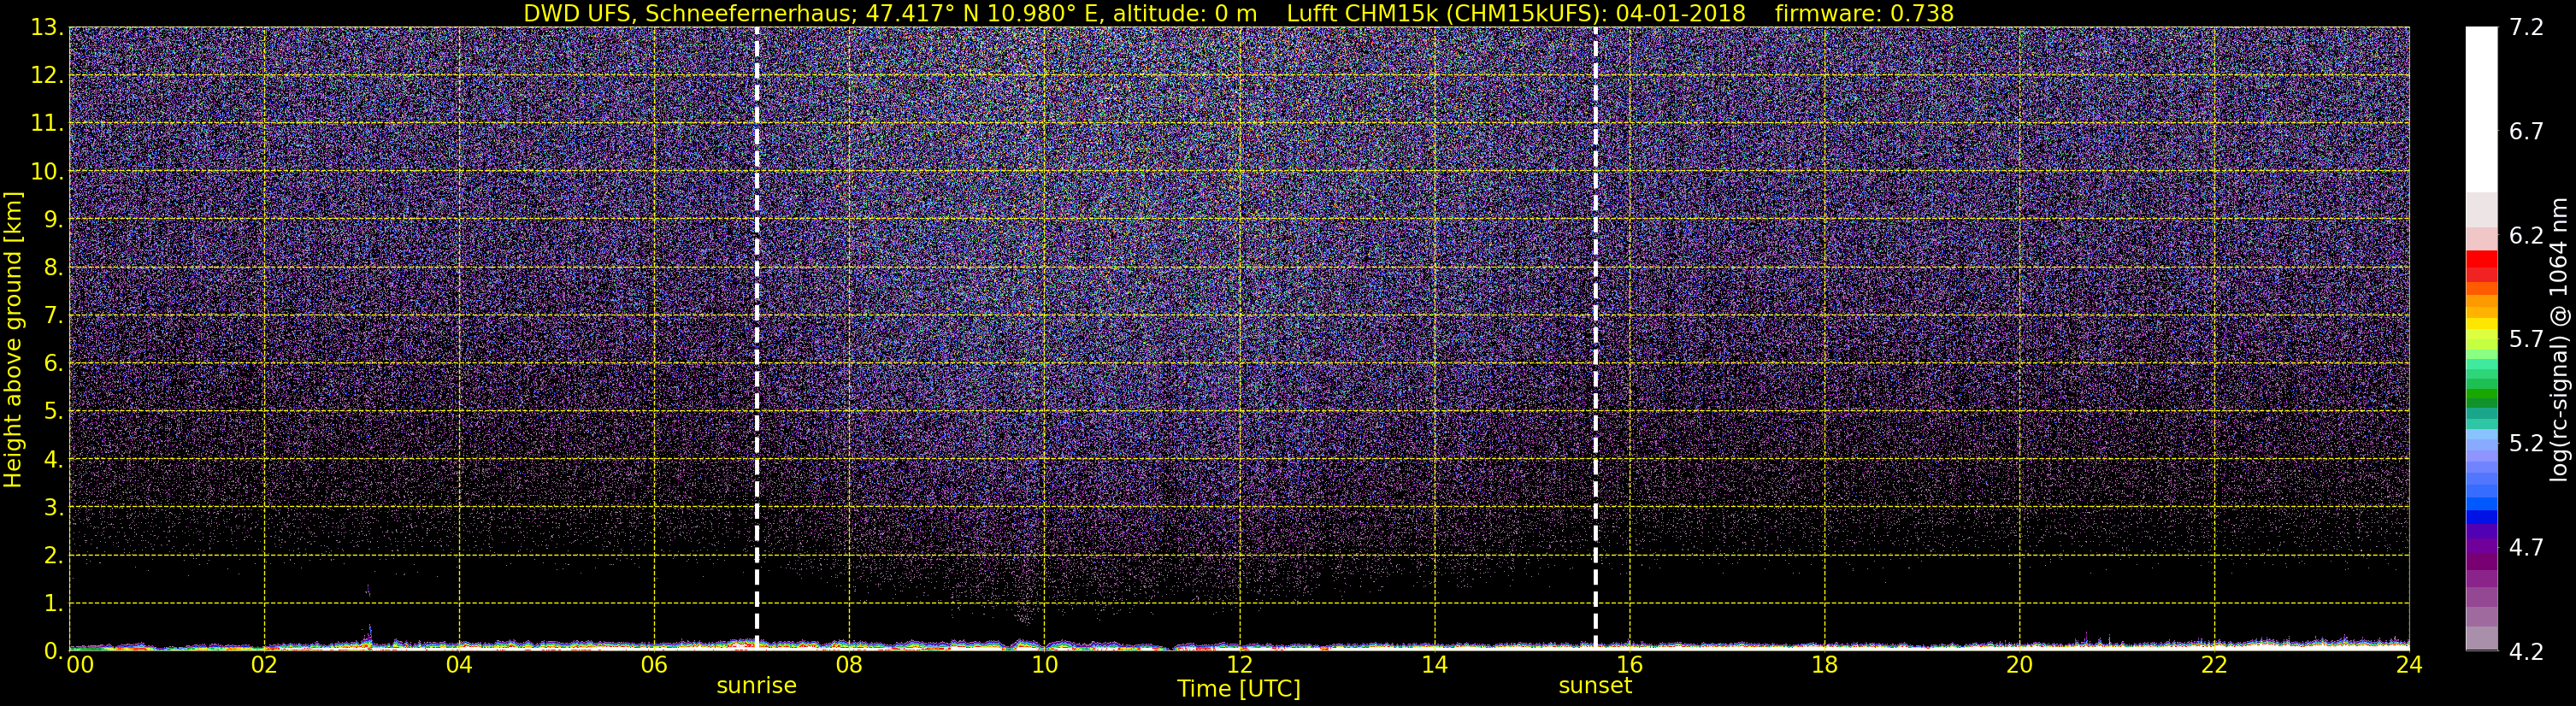The height and width of the screenshot is (706, 2576).
Task: Click the time axis tick 24
Action: (2409, 666)
